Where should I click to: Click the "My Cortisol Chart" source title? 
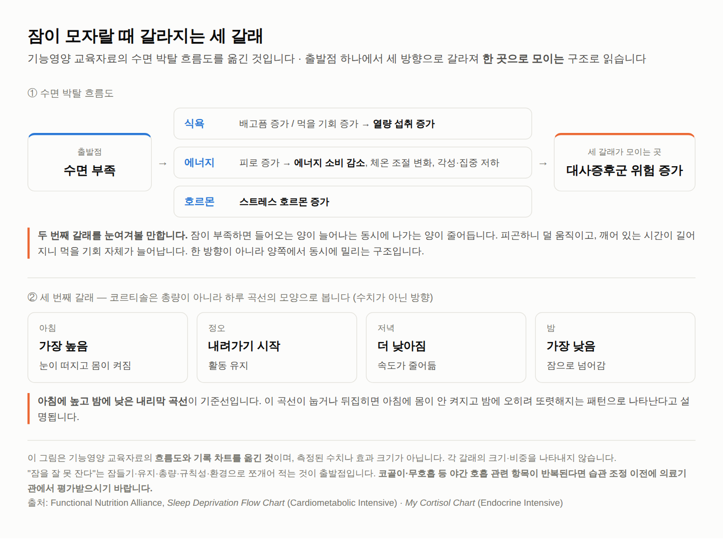440,503
